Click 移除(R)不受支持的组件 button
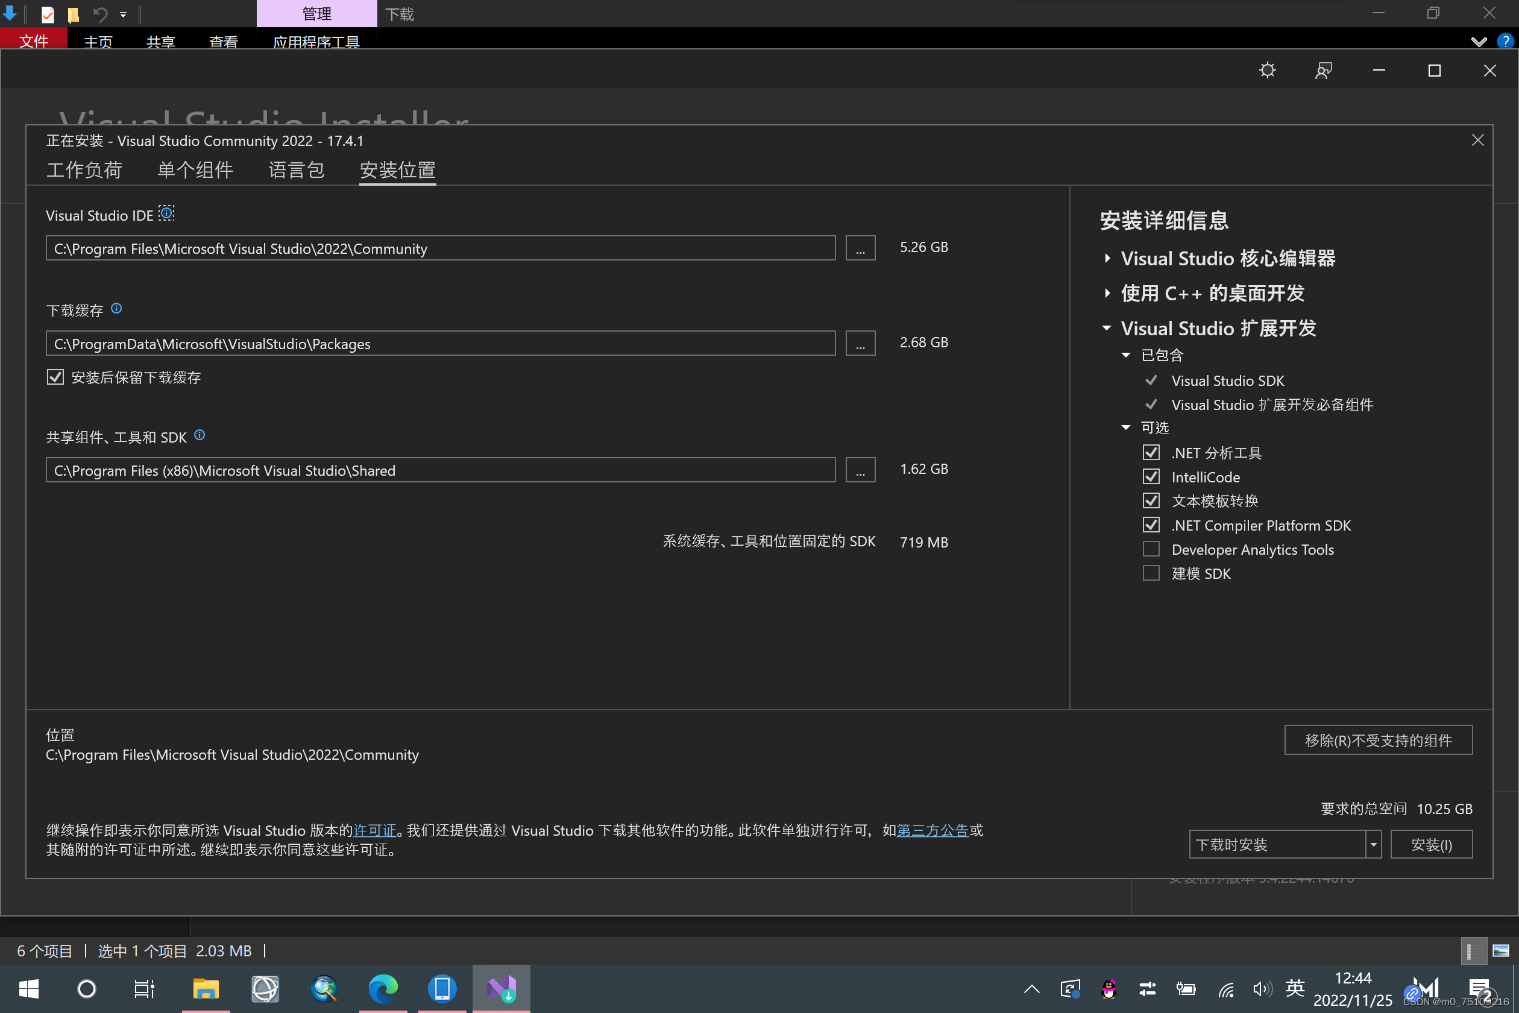The width and height of the screenshot is (1519, 1013). click(x=1379, y=740)
